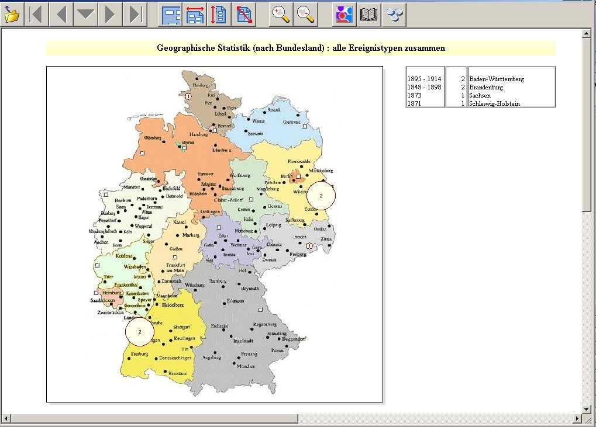
Task: Click Rostock label on the map
Action: pyautogui.click(x=274, y=110)
